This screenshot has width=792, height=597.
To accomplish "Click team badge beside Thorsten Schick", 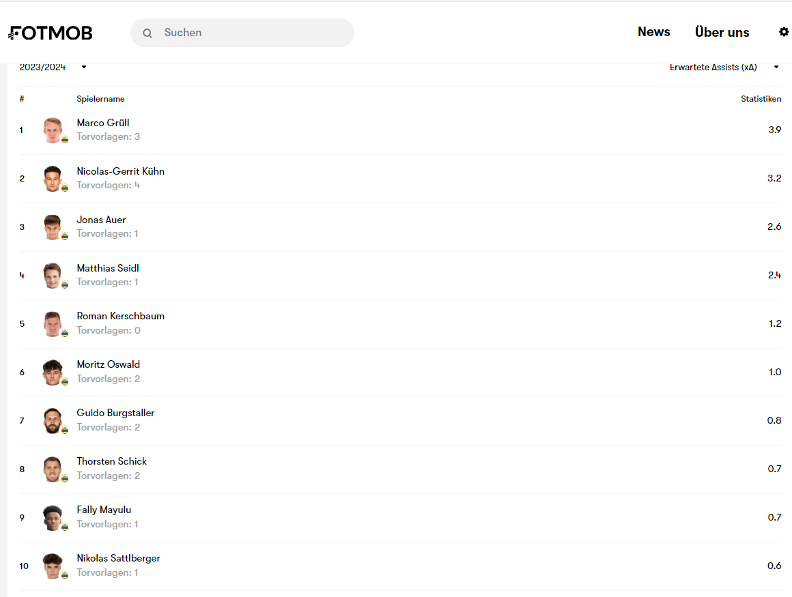I will (x=65, y=479).
